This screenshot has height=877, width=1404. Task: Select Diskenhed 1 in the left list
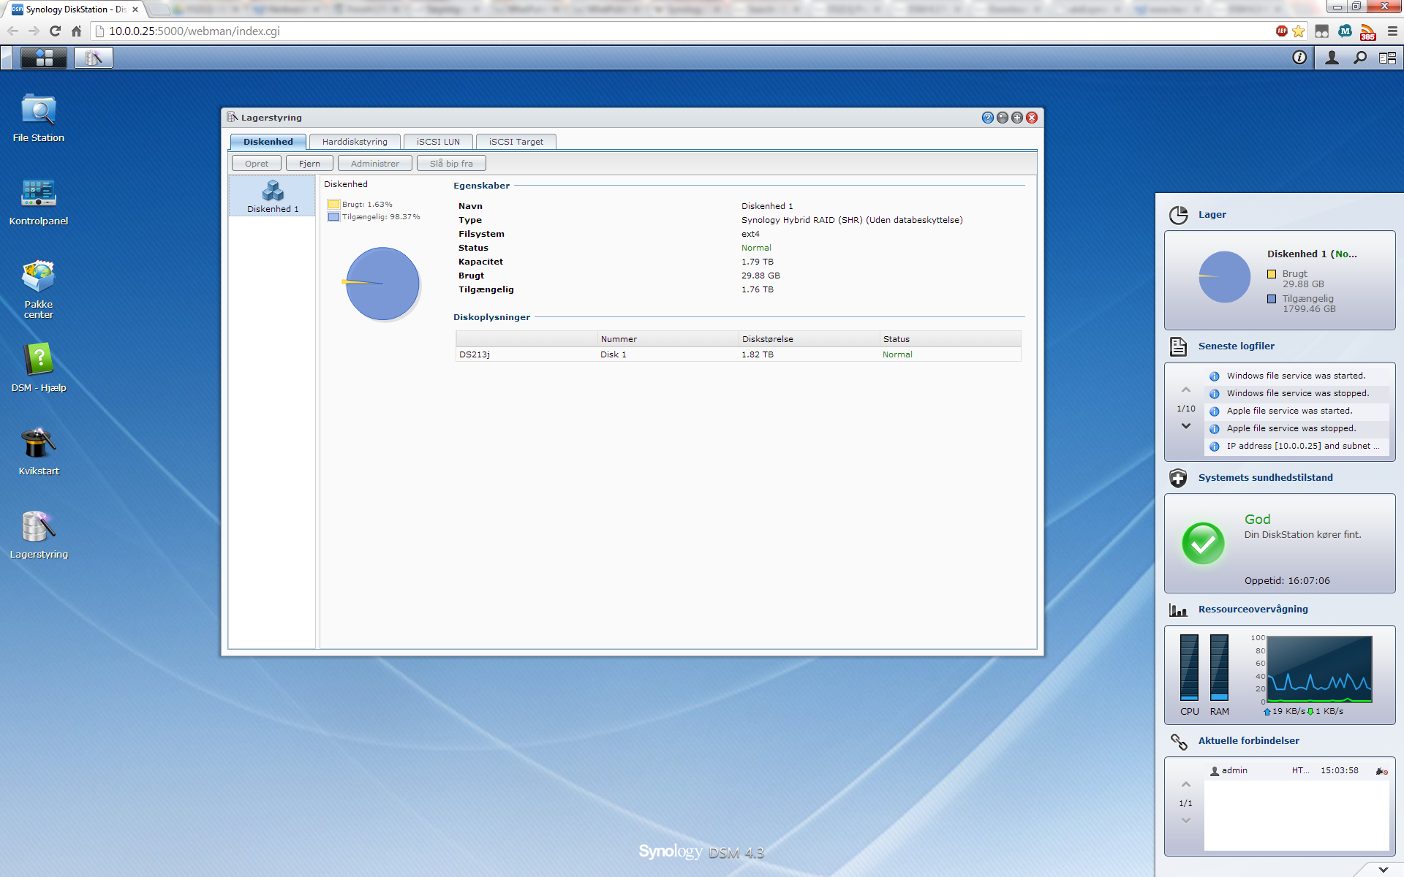(x=273, y=197)
